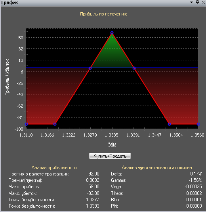Viewport: 206px width, 212px height.
Task: Close the График panel
Action: tap(203, 2)
